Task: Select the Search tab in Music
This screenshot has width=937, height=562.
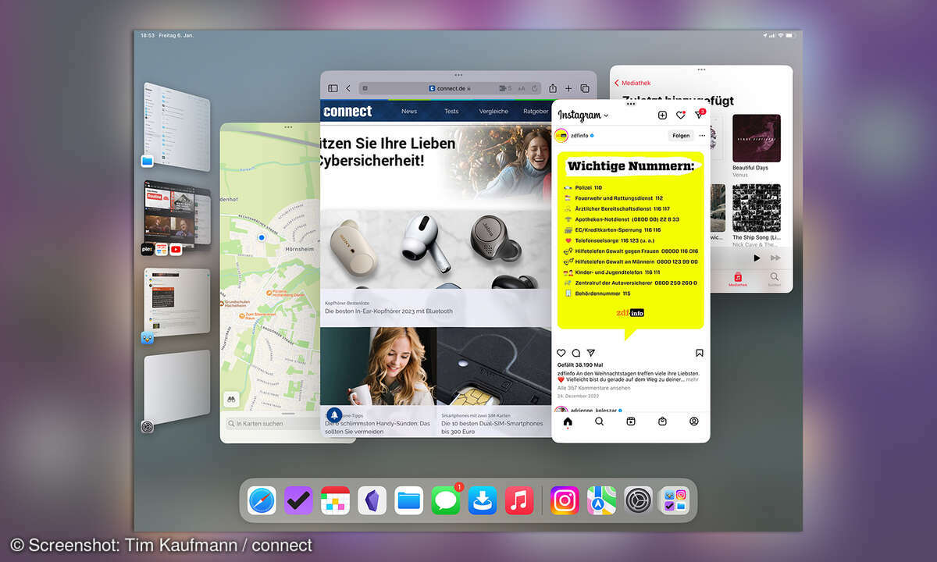Action: 774,279
